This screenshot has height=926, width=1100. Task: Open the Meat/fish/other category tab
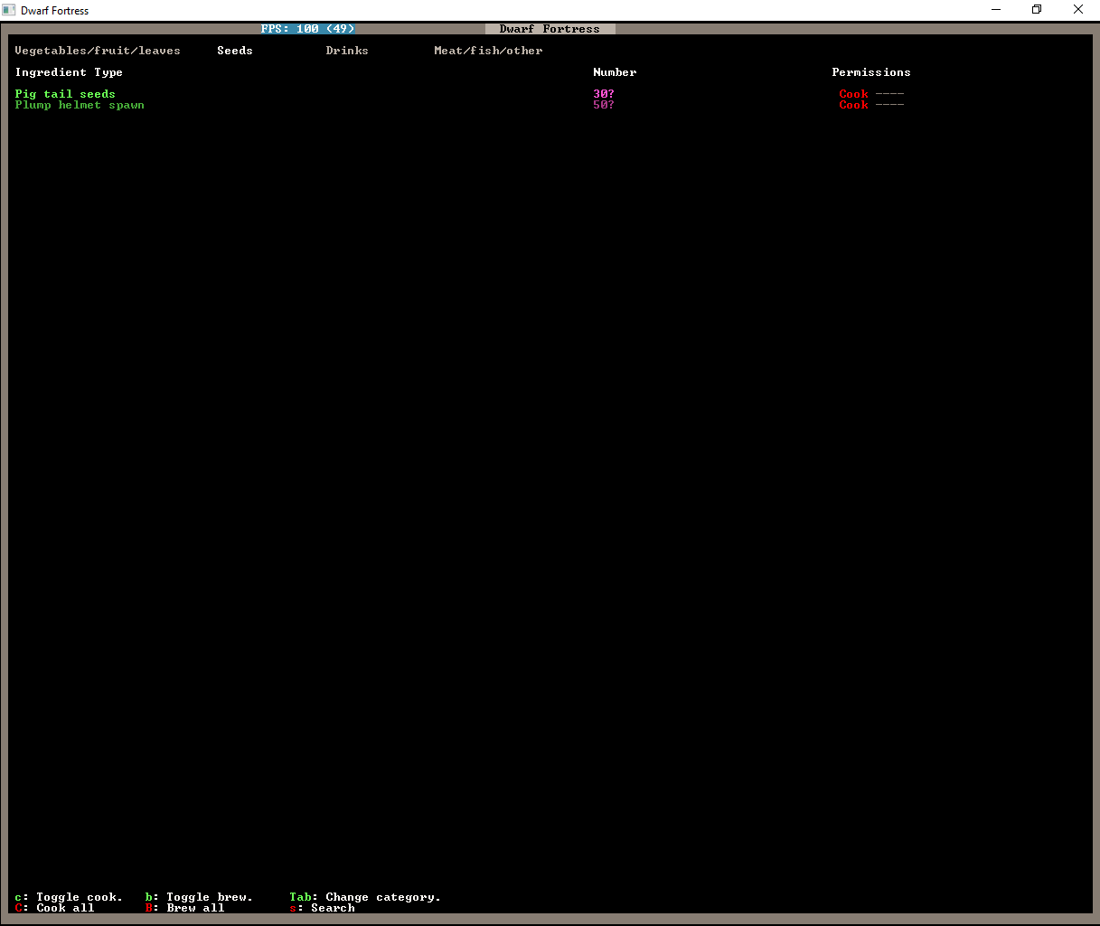coord(488,51)
